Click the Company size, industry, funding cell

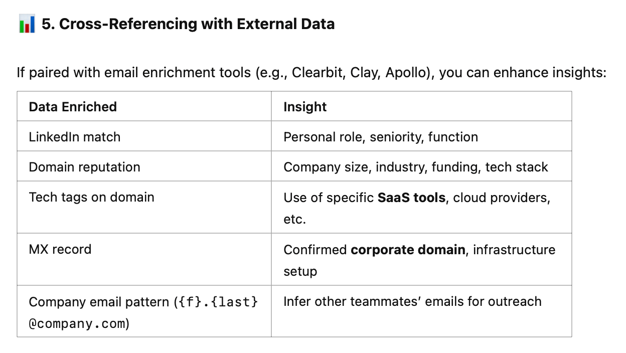click(x=421, y=166)
